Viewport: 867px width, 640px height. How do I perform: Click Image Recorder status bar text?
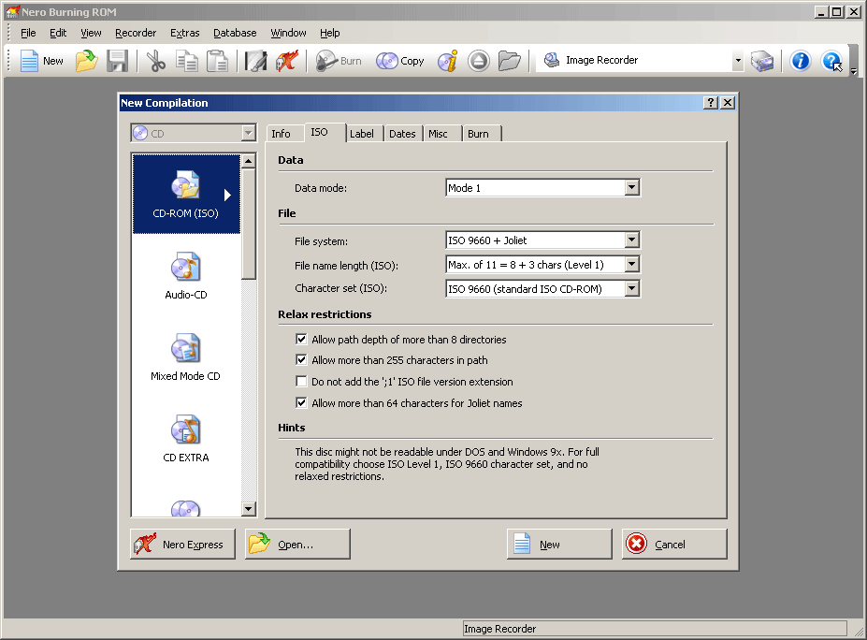point(499,629)
